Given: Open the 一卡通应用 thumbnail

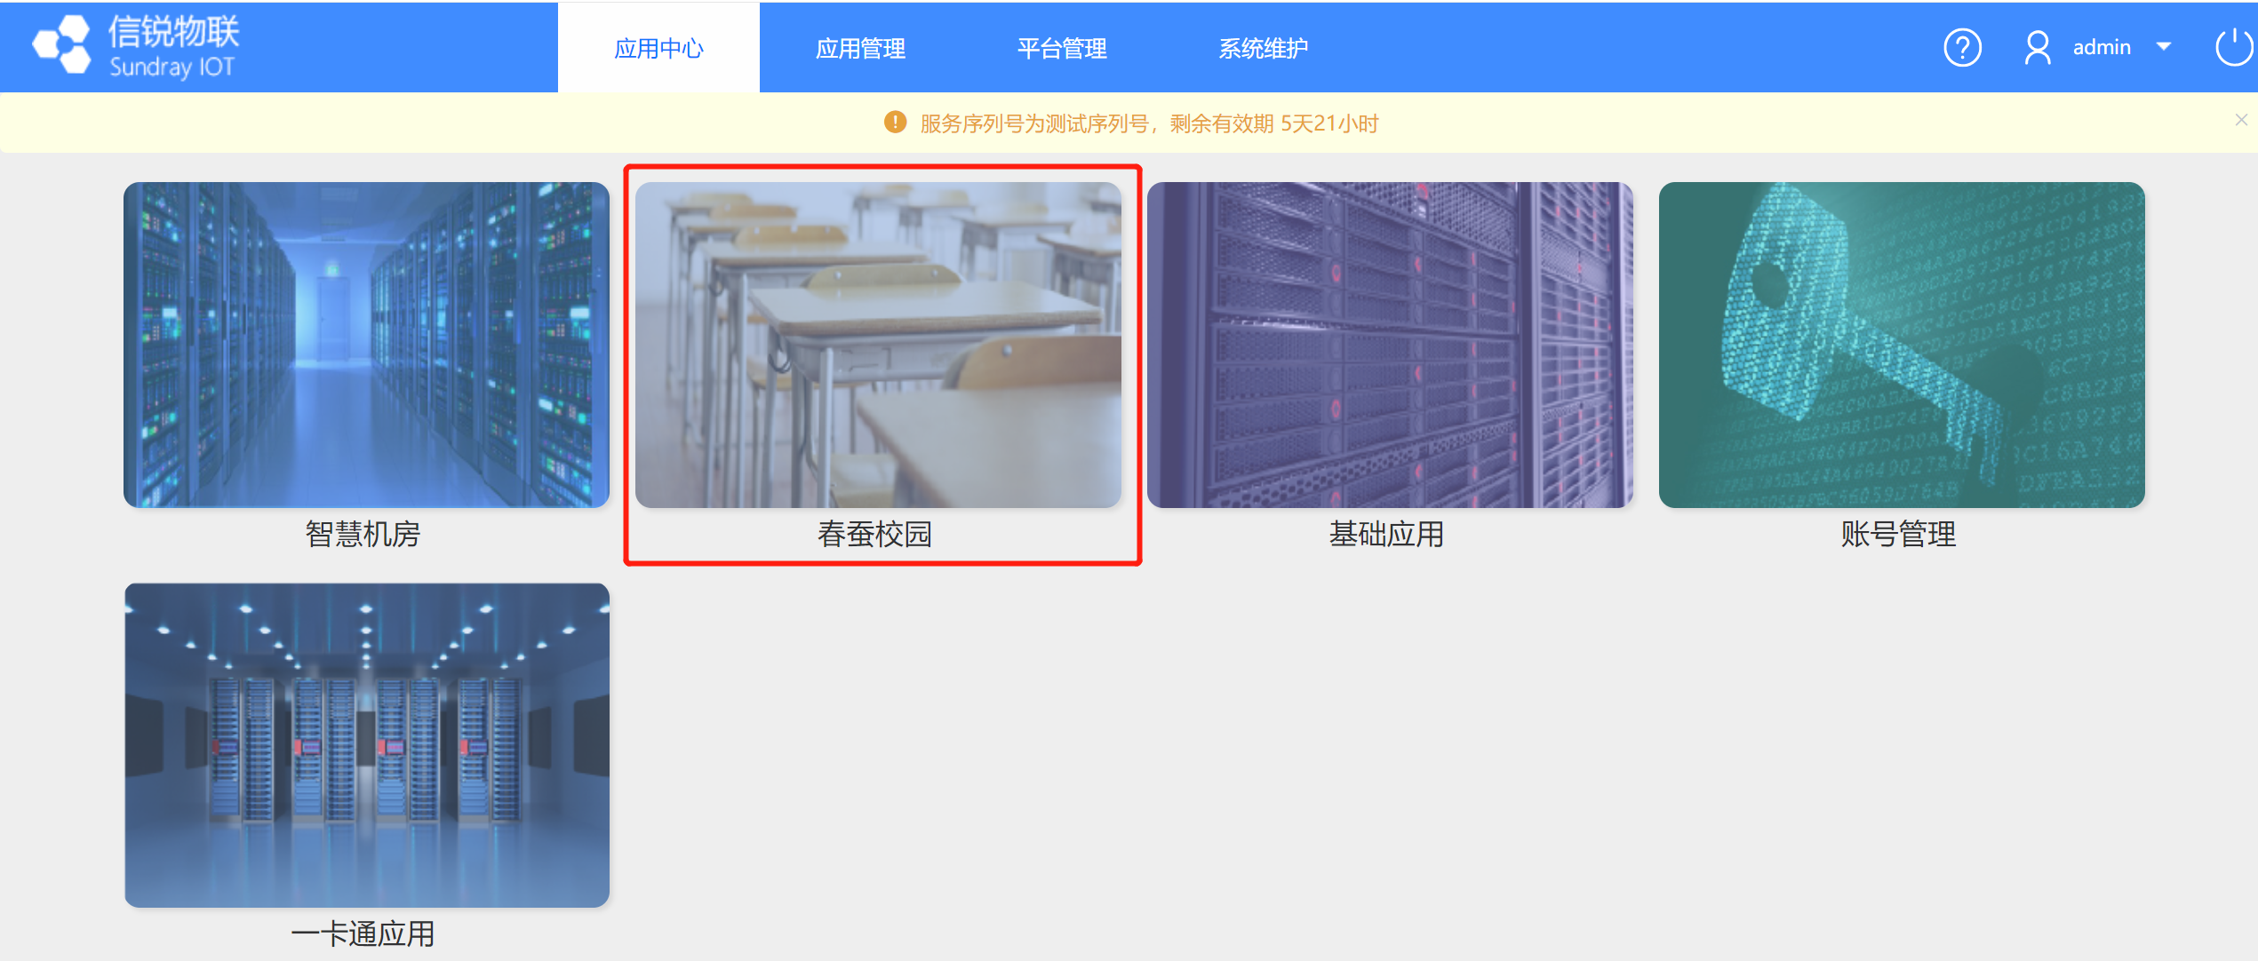Looking at the screenshot, I should pyautogui.click(x=366, y=744).
